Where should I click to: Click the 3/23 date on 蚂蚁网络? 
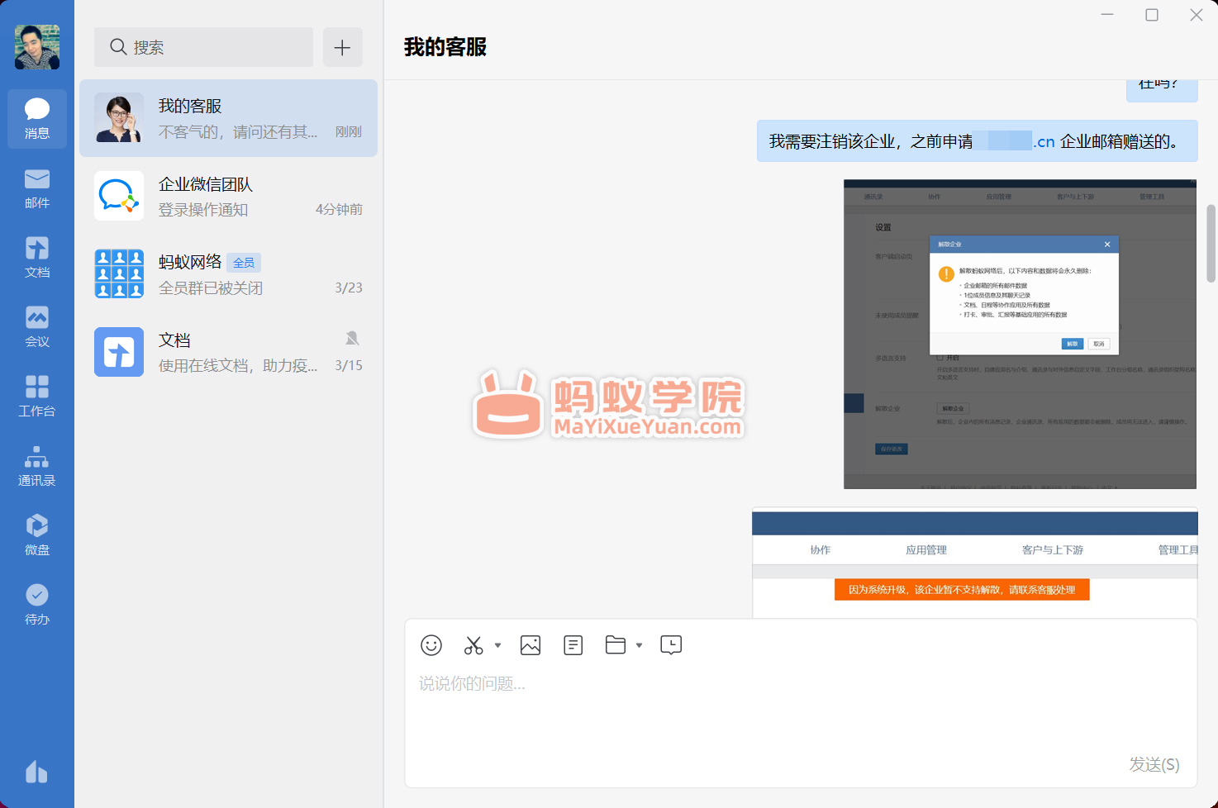349,288
